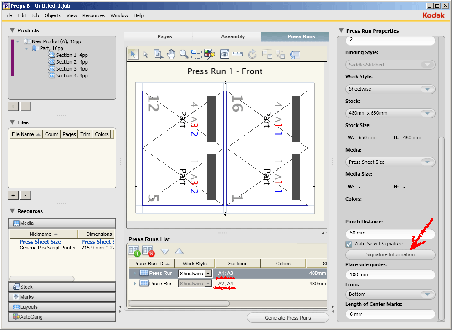Open the Work Style dropdown in properties
The image size is (452, 330).
[390, 89]
